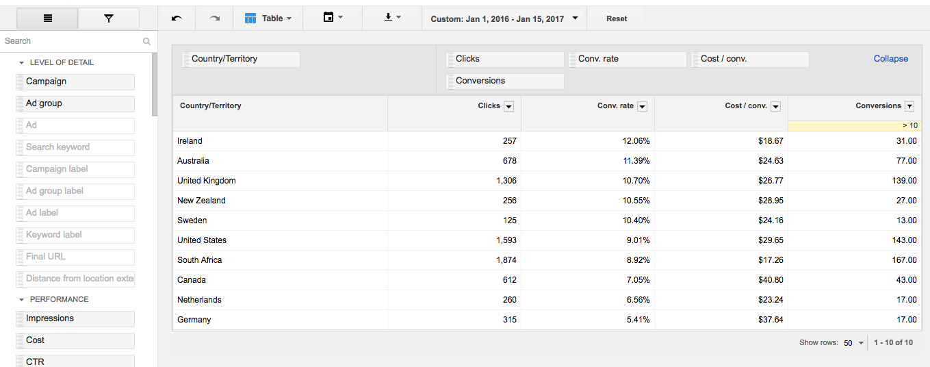Open the Table chart type dropdown
This screenshot has width=930, height=367.
coord(268,18)
